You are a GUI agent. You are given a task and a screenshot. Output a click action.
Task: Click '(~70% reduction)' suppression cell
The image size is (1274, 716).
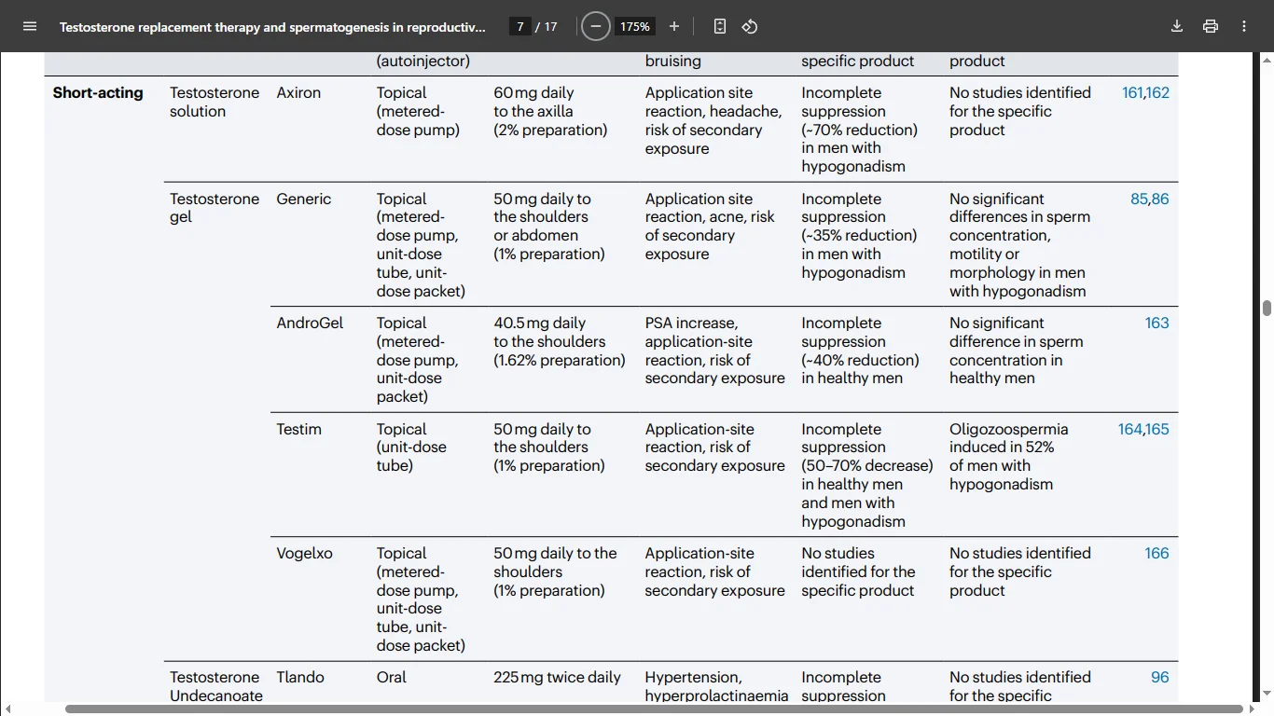(x=859, y=130)
